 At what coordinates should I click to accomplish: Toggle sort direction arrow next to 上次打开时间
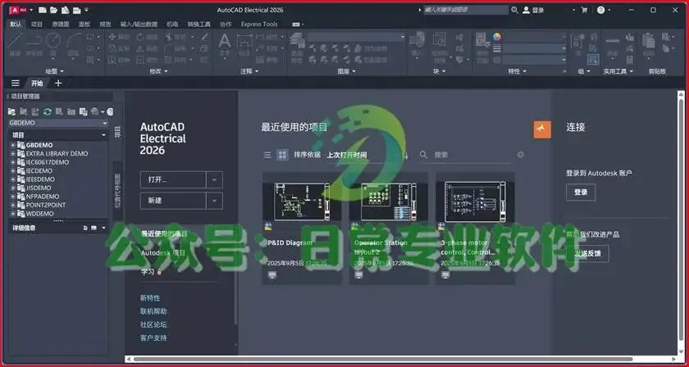406,155
